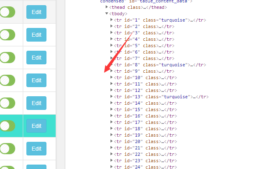The image size is (257, 169).
Task: Expand the tr id="5" node
Action: [x=111, y=45]
